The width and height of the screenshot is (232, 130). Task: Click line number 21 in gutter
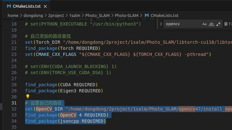[x=14, y=42]
